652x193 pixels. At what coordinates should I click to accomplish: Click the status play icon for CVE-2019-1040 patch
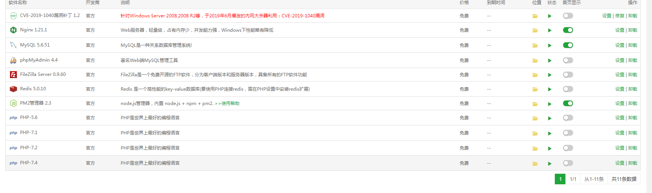tap(550, 16)
